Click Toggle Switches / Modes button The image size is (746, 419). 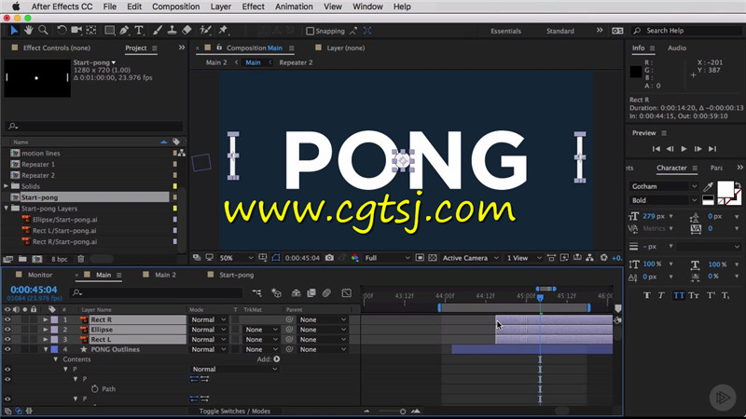(235, 411)
